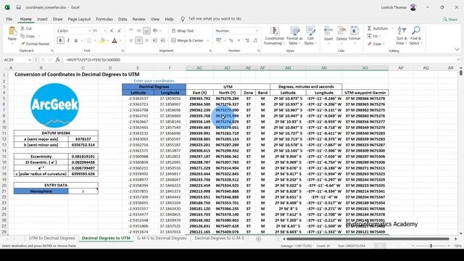This screenshot has height=261, width=464.
Task: Click the decrease decimal icon
Action: click(255, 41)
